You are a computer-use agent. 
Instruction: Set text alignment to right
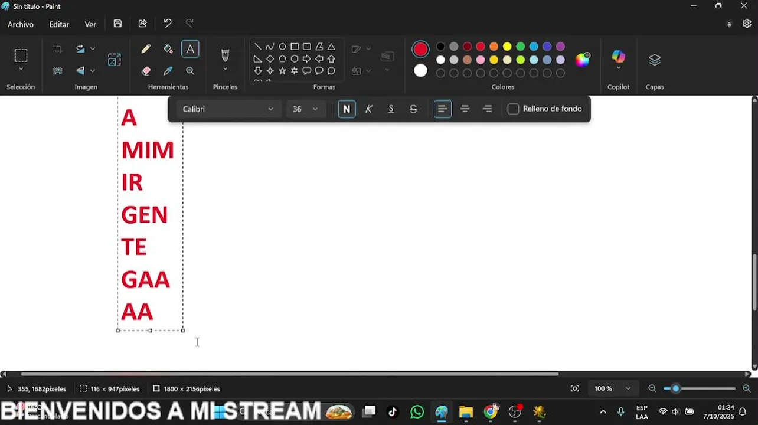tap(488, 109)
